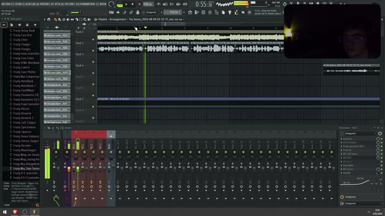Start recording with the record button

139,4
